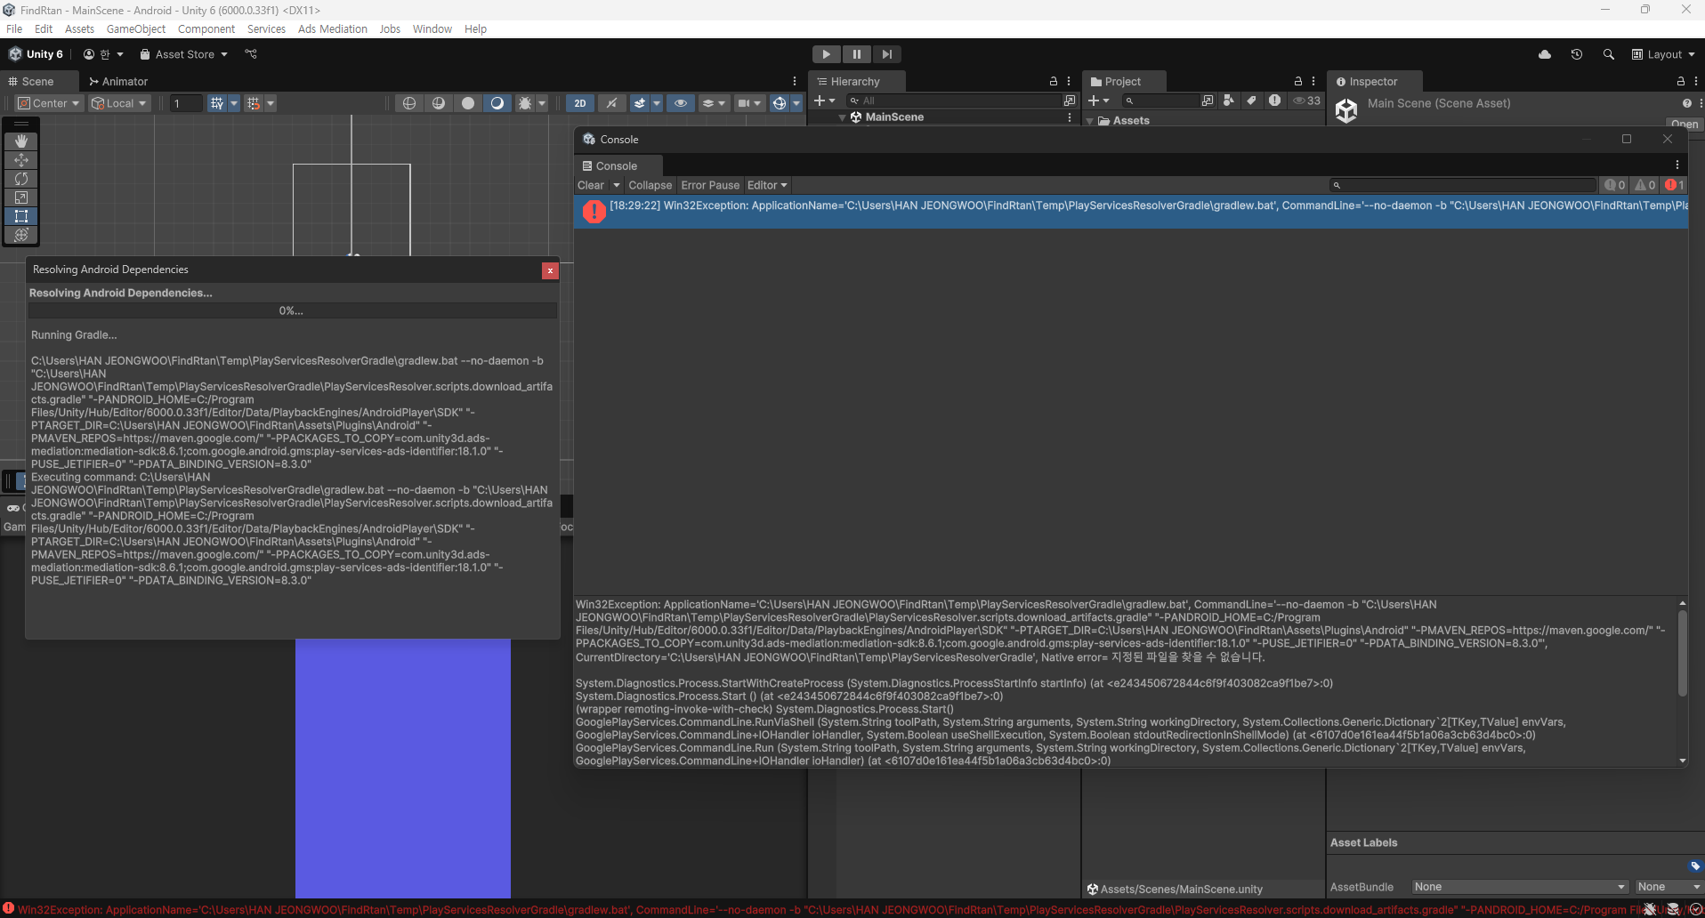Viewport: 1705px width, 918px height.
Task: Open the Window menu
Action: [x=432, y=28]
